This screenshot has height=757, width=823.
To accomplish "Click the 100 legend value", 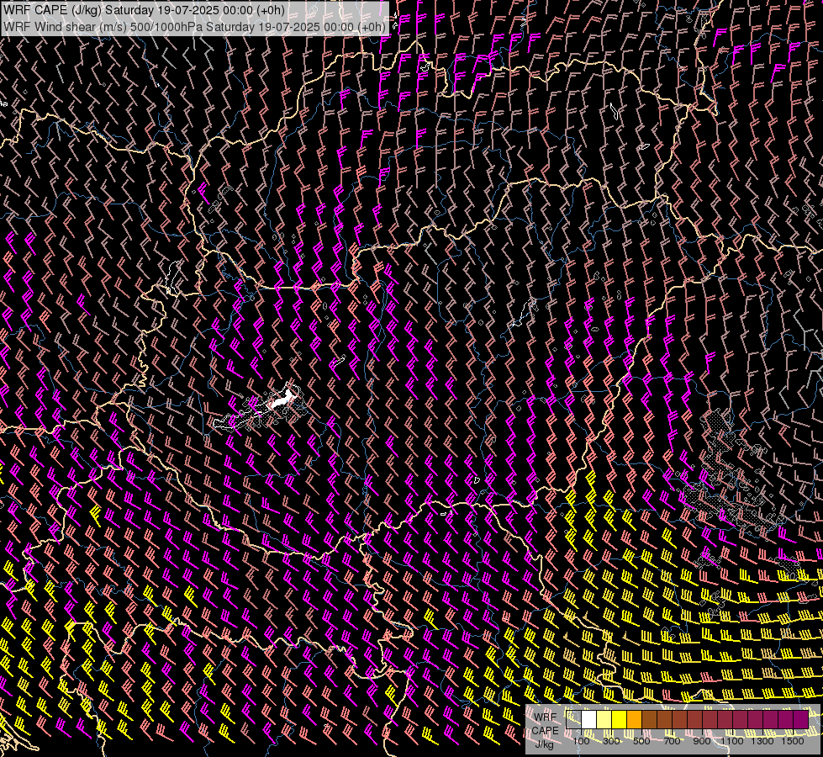I will coord(581,741).
